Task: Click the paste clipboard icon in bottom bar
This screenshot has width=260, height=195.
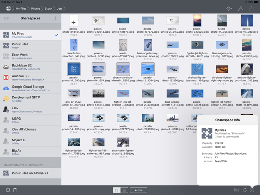Action: pos(15,190)
